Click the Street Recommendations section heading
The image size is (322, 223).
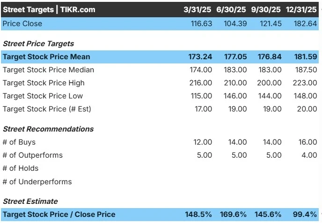pos(48,129)
